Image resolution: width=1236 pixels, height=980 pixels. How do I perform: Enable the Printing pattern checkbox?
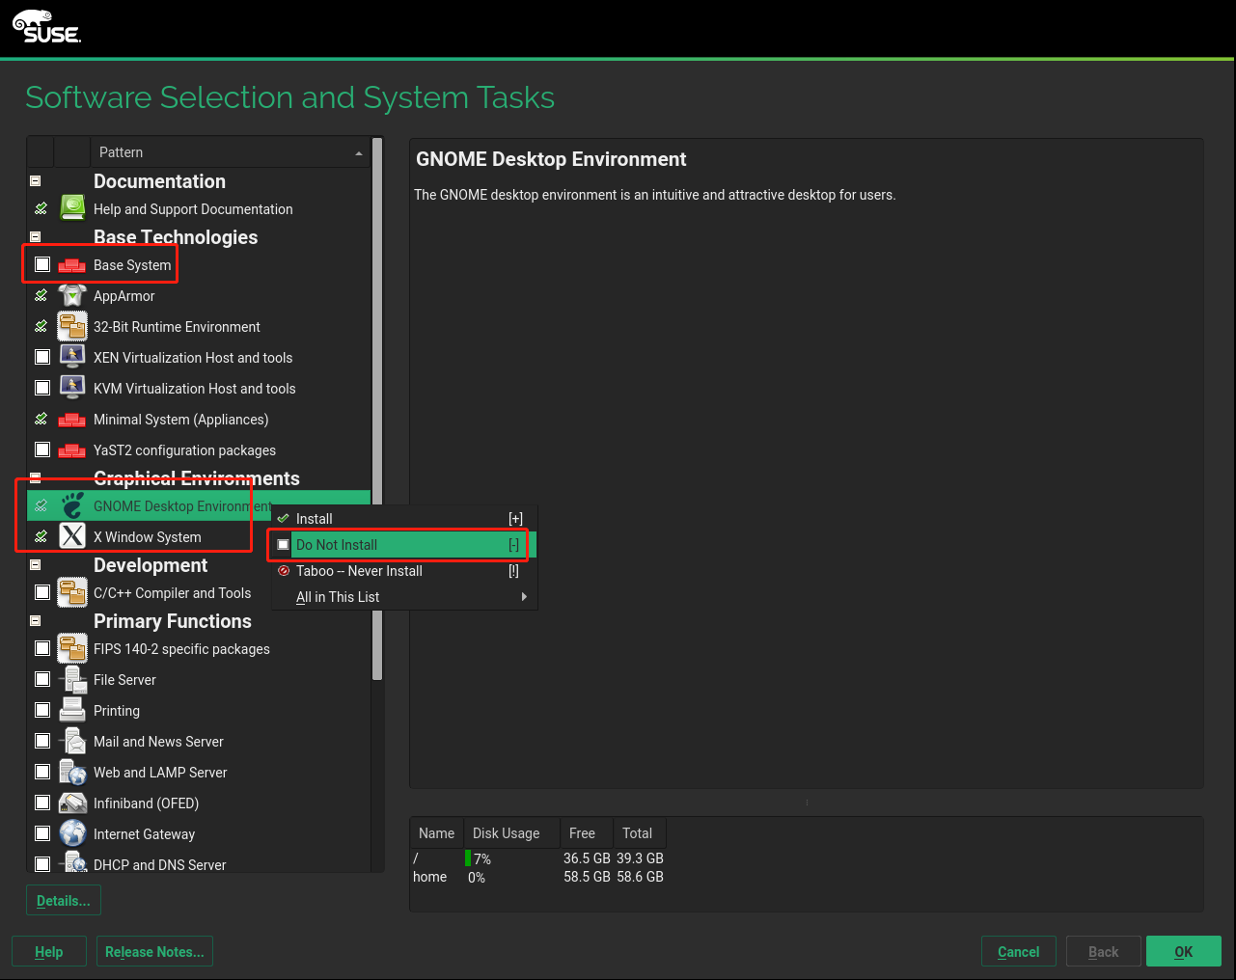tap(42, 710)
